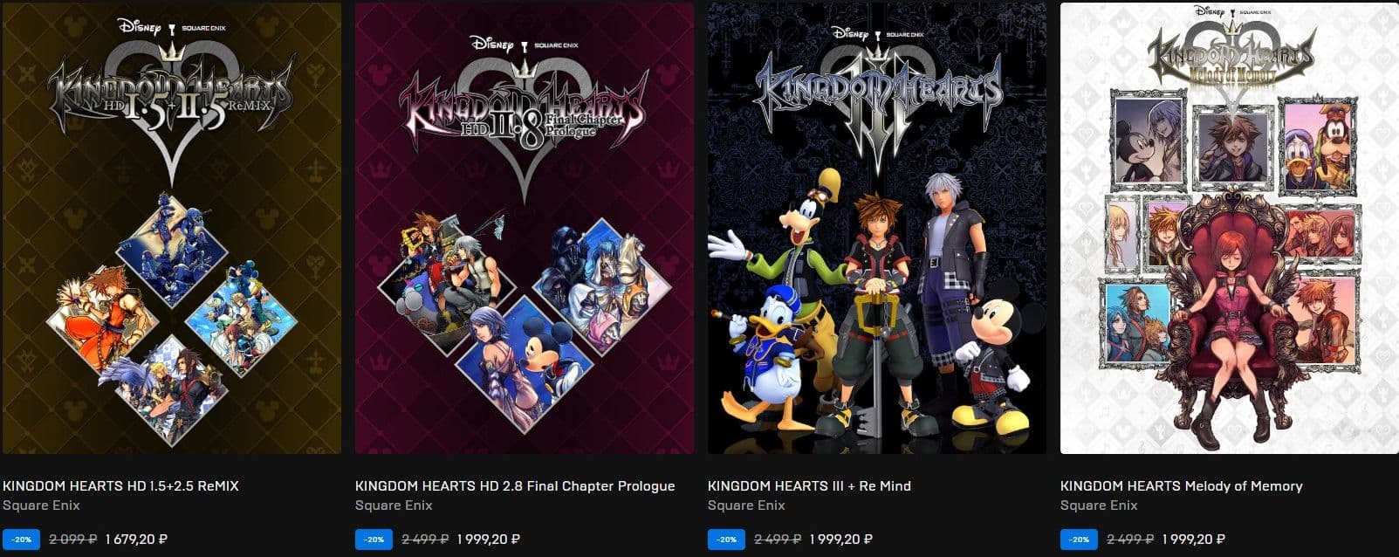Click the KINGDOM HEARTS Melody of Memory title
Screen dimensions: 1399x557
(1181, 485)
